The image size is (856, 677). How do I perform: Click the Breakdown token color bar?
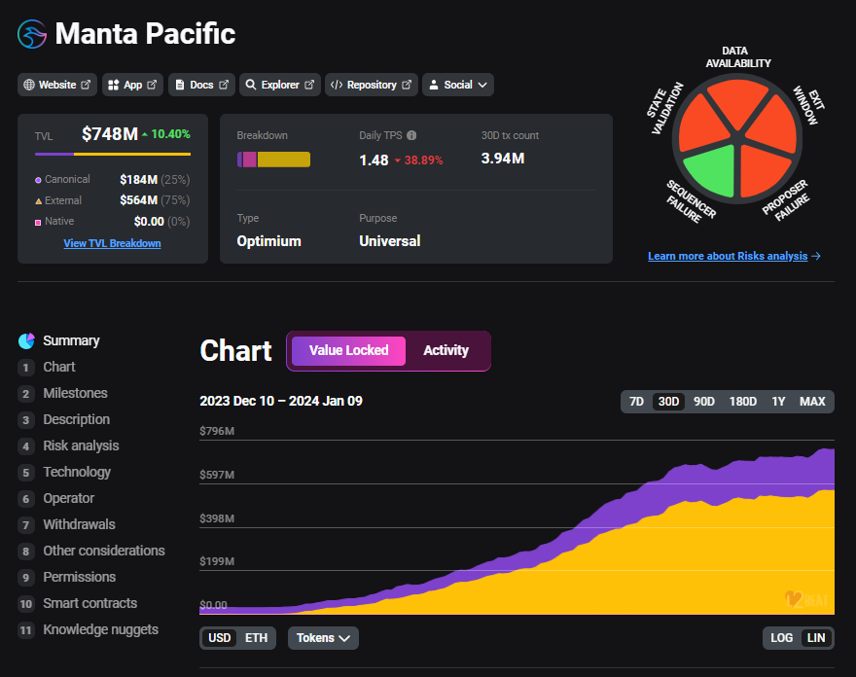[x=273, y=160]
